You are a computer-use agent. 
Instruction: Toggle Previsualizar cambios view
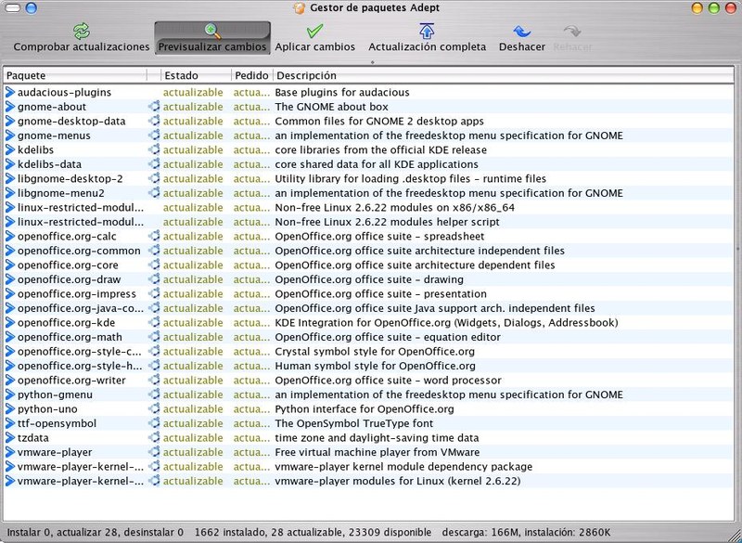[212, 38]
